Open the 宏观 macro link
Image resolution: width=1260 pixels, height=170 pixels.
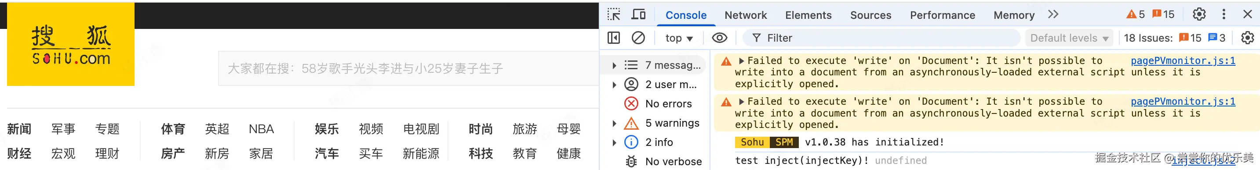pyautogui.click(x=63, y=154)
